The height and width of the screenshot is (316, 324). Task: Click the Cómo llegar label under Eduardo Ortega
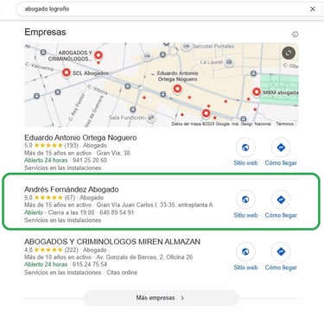coord(281,163)
